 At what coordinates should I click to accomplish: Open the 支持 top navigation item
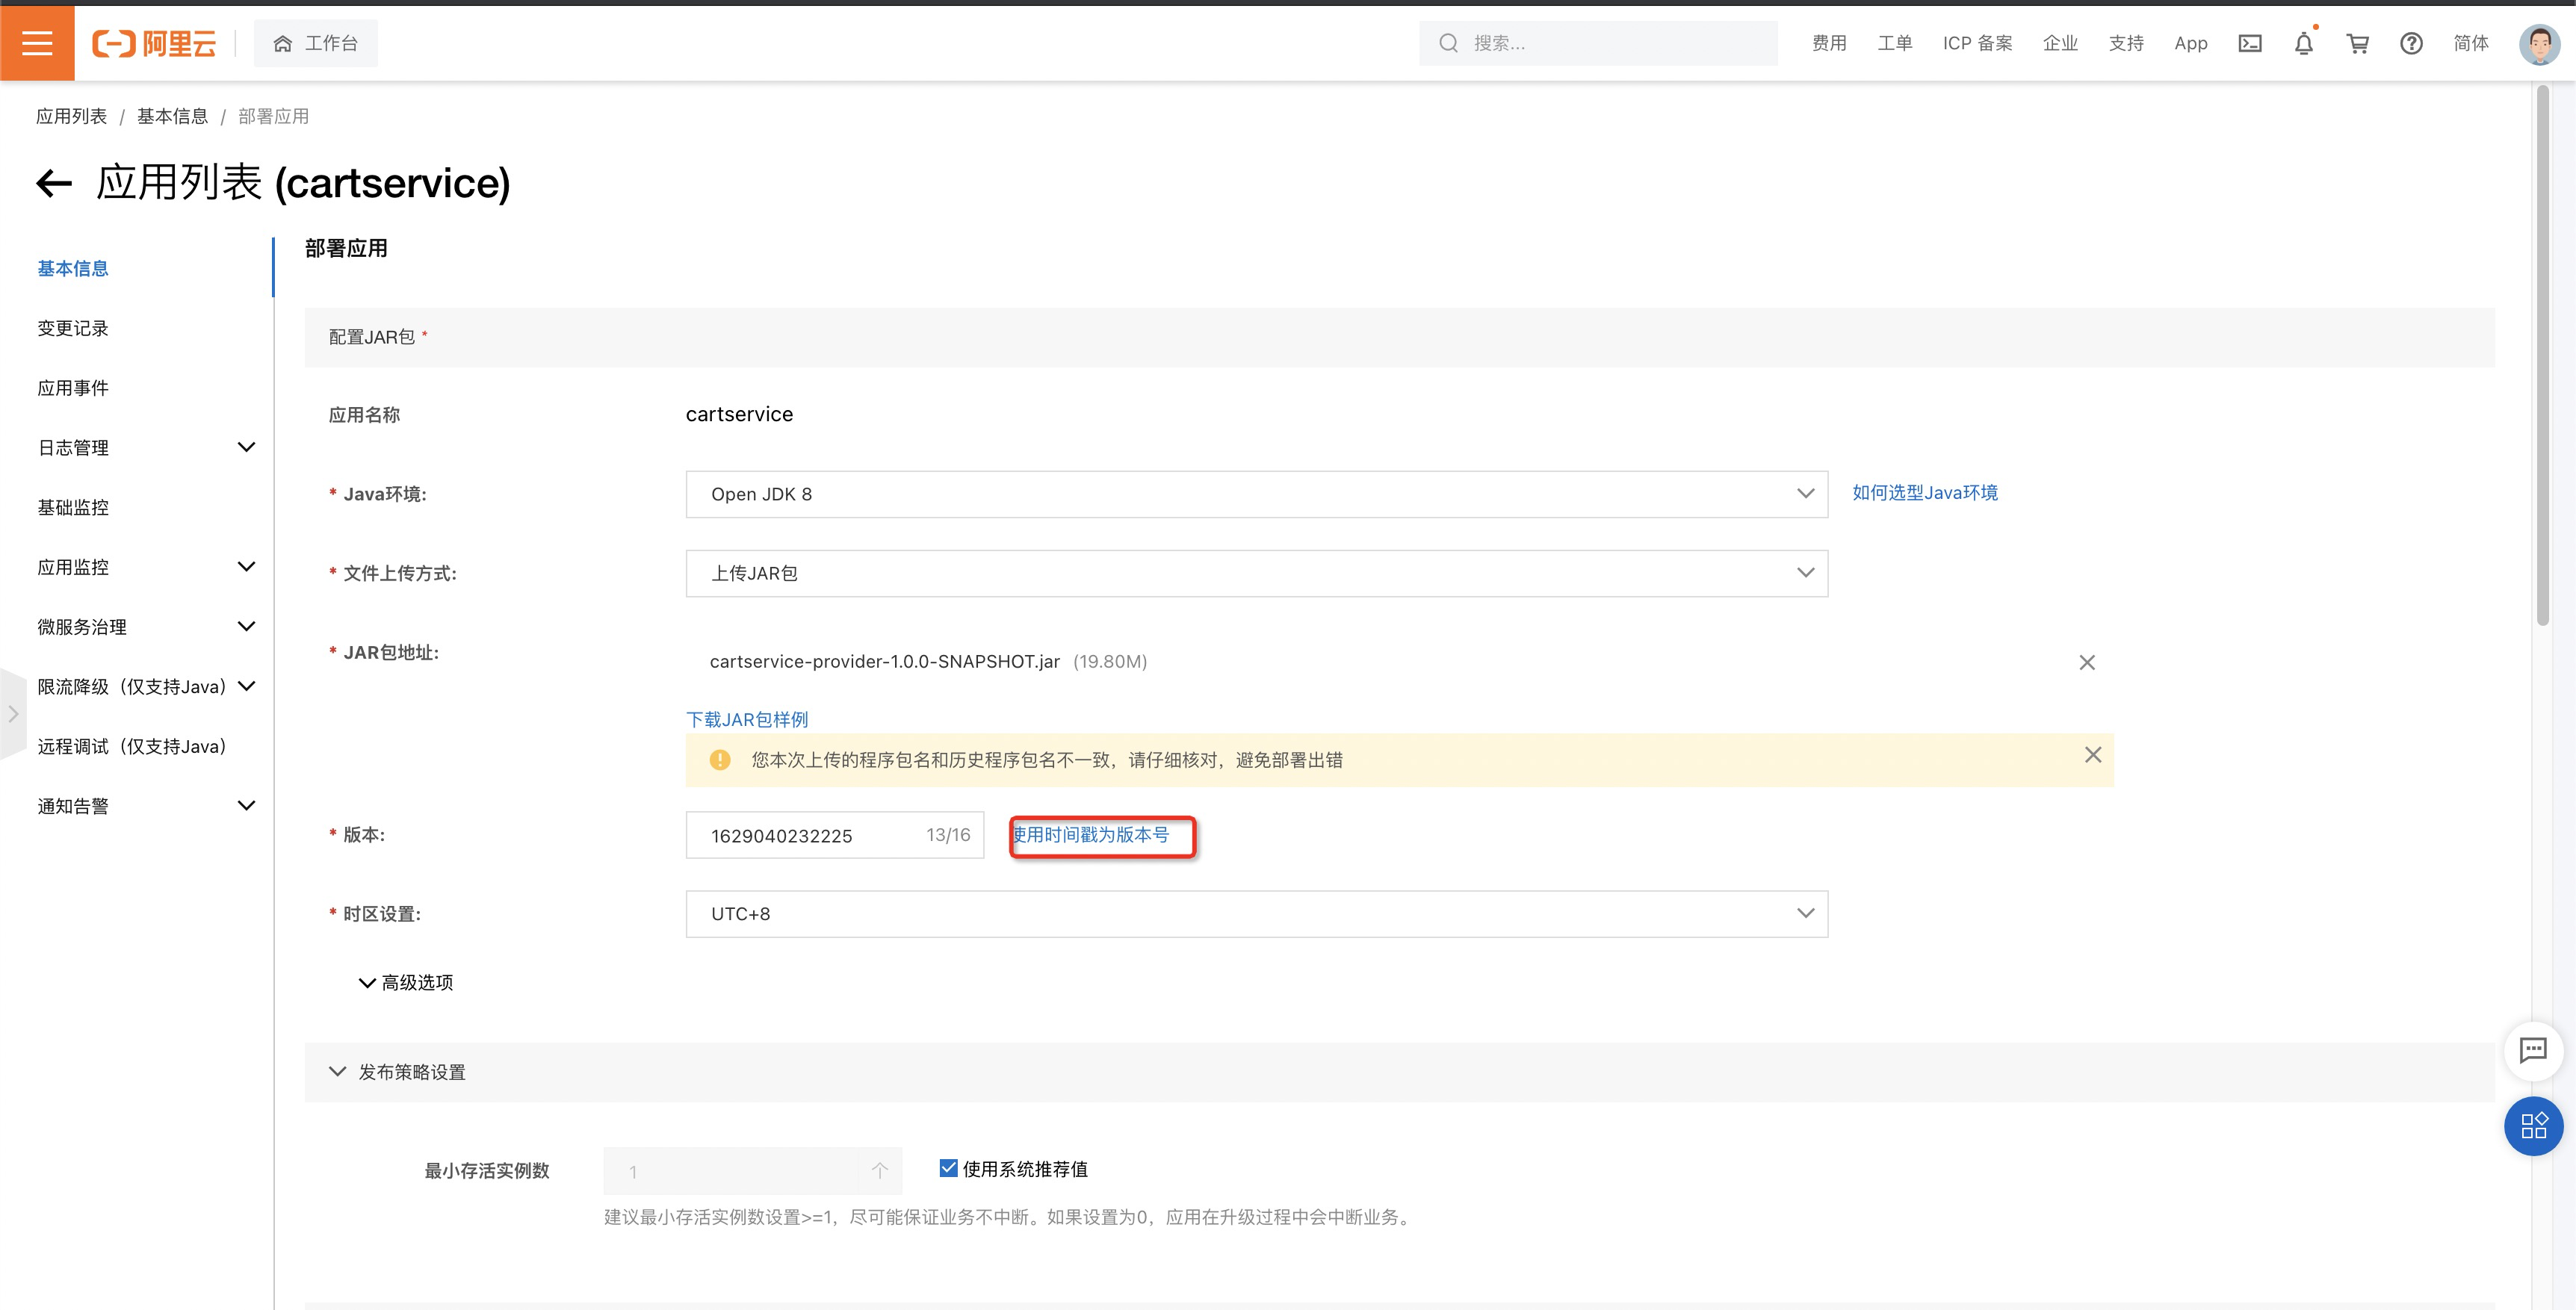click(x=2126, y=43)
